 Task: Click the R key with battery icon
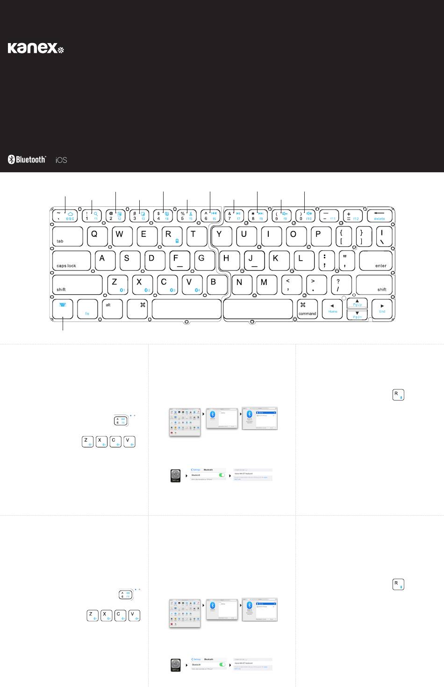171,236
